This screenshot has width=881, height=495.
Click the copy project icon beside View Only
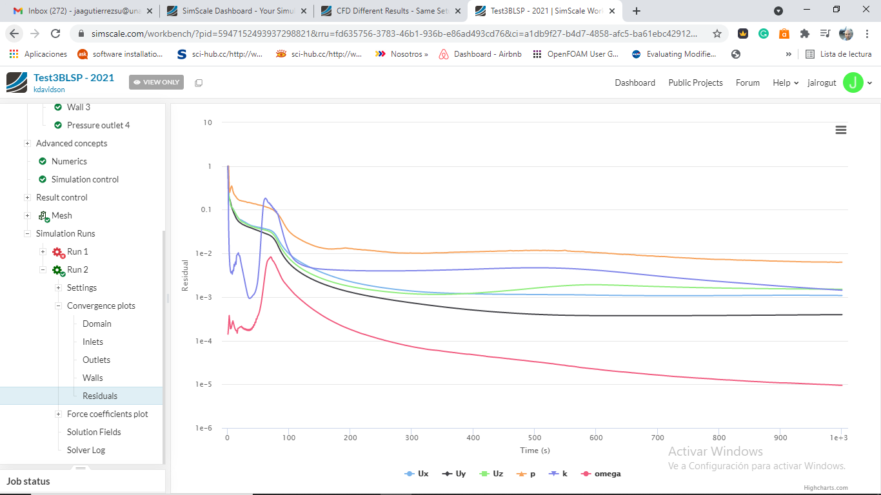click(x=199, y=82)
